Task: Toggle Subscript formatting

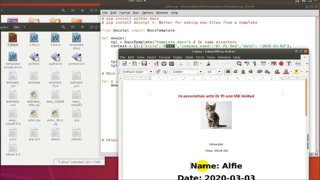Action: tap(267, 71)
